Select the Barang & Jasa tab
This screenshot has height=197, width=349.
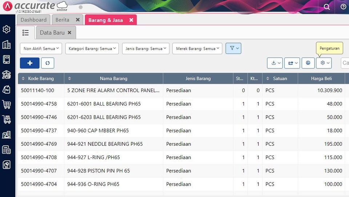pyautogui.click(x=105, y=20)
